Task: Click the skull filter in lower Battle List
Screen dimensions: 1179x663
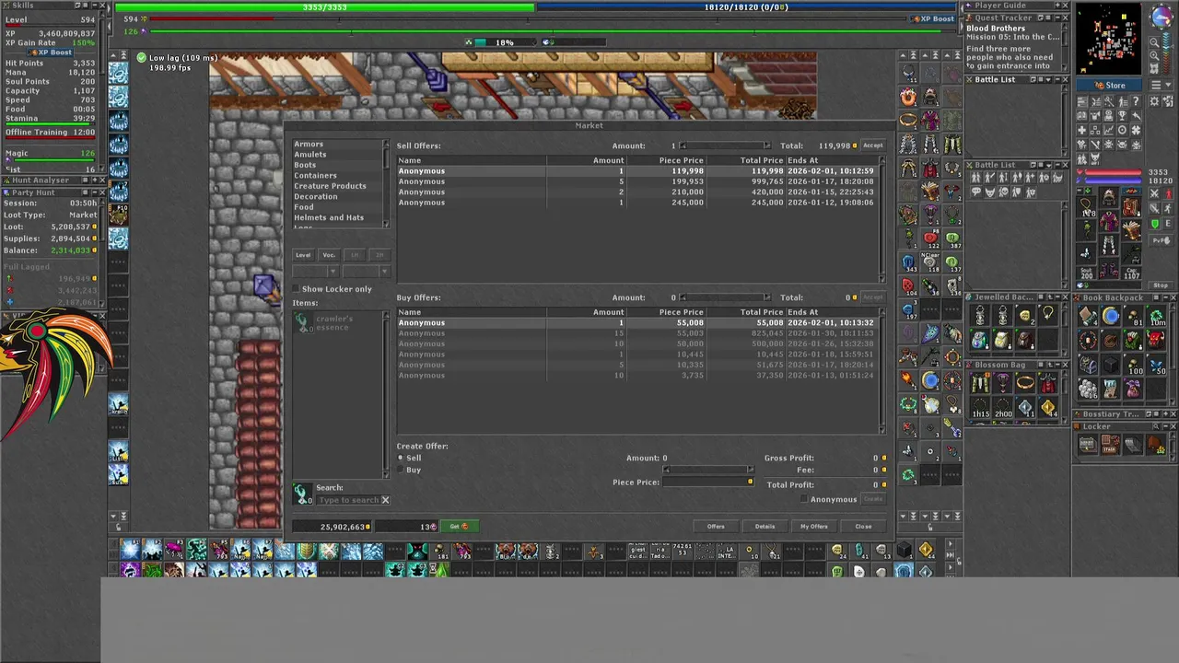Action: pyautogui.click(x=1004, y=192)
